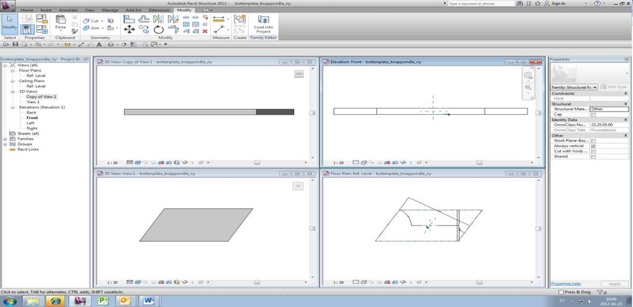Toggle the Work Plane-Based checkbox
633x307 pixels.
[593, 141]
